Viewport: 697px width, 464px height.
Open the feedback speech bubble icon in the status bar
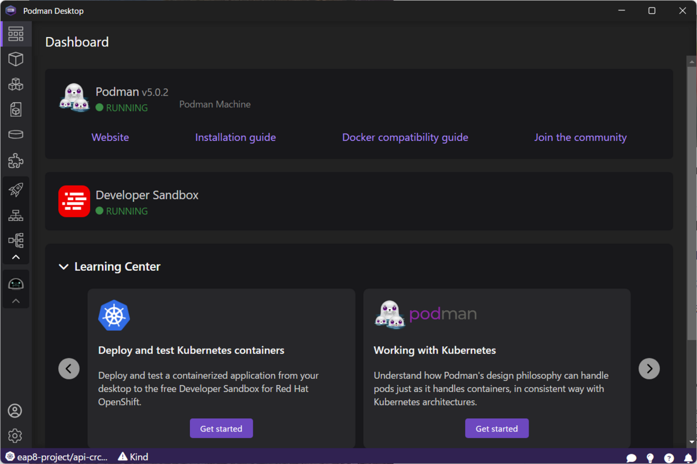coord(631,458)
